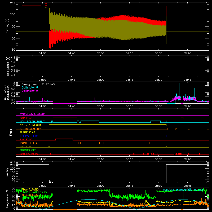Click the 'Pointing' vertical axis title
Screen dimensions: 212x212
click(x=7, y=26)
